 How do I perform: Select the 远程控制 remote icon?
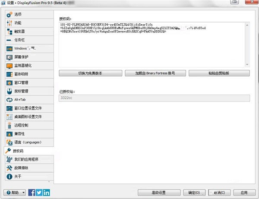(x=9, y=125)
